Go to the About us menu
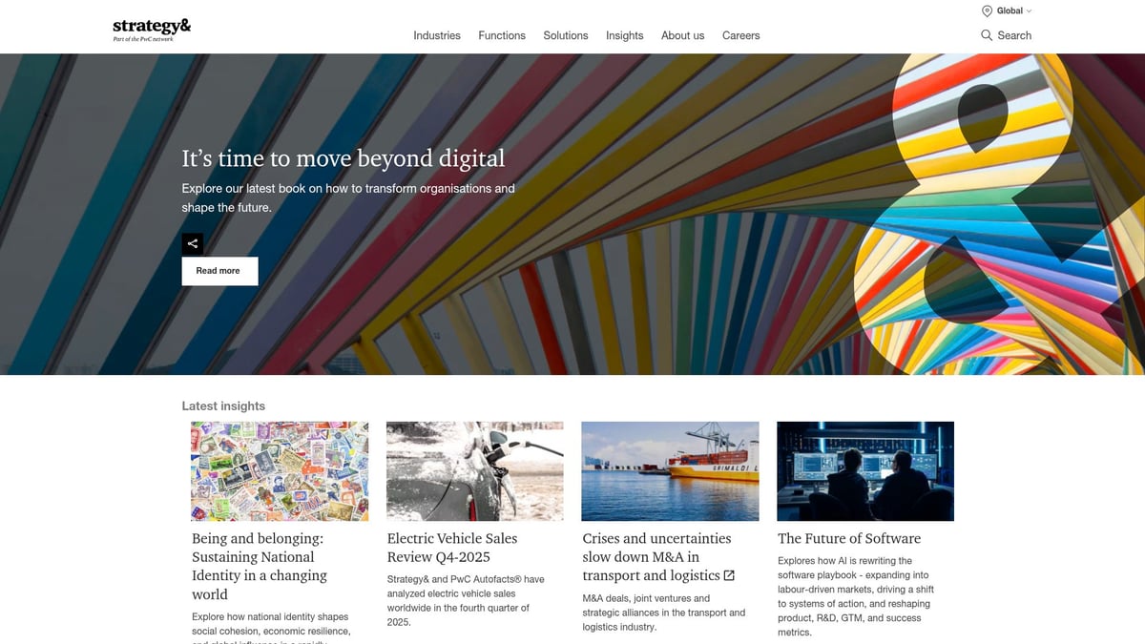This screenshot has width=1145, height=644. coord(682,35)
